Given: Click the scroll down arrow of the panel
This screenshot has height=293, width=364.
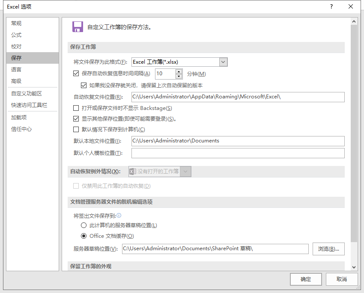Looking at the screenshot, I should click(354, 267).
